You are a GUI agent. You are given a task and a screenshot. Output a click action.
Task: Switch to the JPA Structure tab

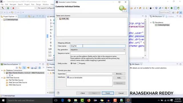157,17
